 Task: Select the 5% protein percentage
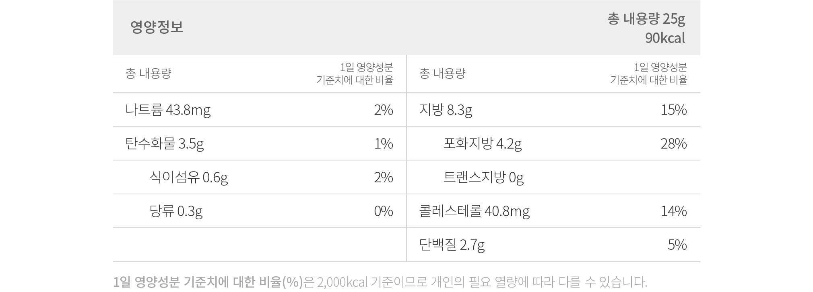(677, 245)
